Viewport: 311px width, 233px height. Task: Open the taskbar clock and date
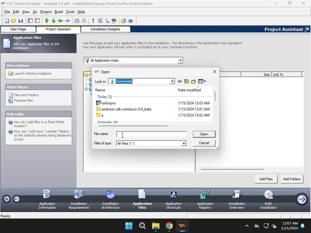pyautogui.click(x=289, y=226)
